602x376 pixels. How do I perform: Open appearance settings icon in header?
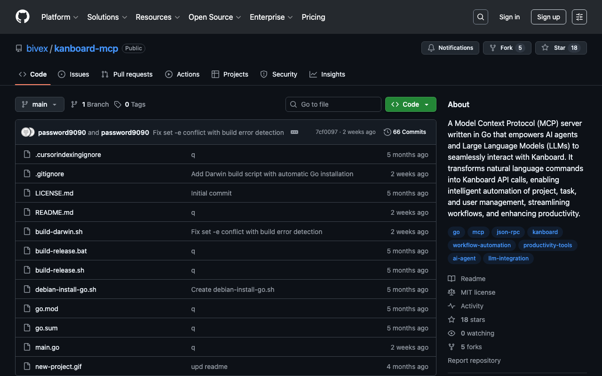pos(579,17)
